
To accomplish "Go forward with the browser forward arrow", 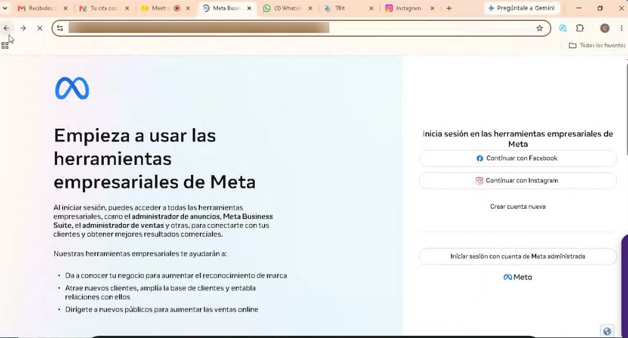I will [23, 28].
